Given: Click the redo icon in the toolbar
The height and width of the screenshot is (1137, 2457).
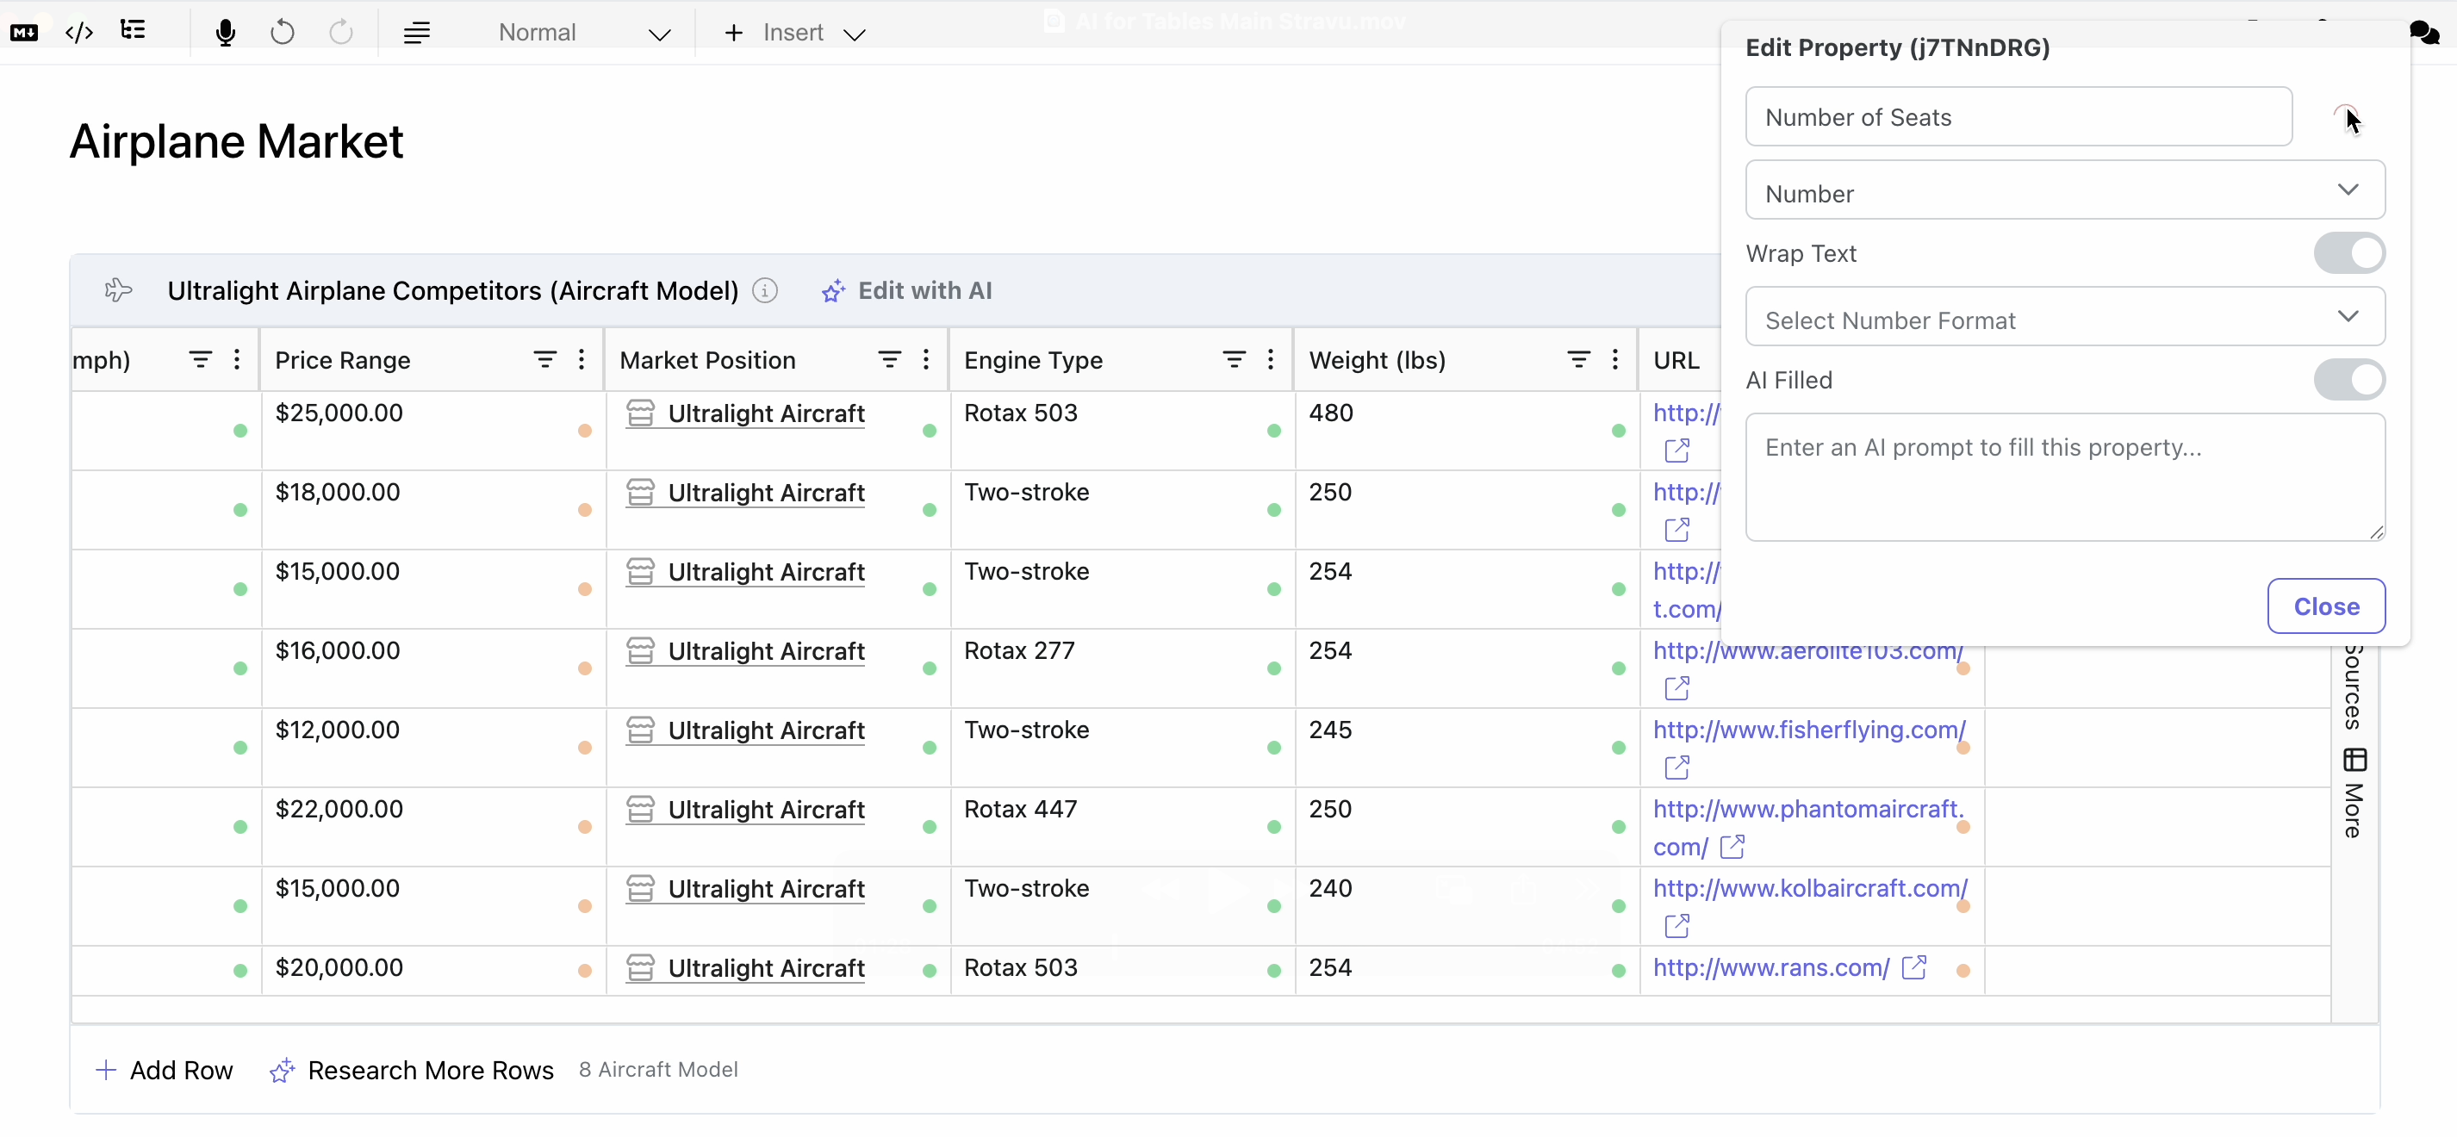Looking at the screenshot, I should pos(340,33).
